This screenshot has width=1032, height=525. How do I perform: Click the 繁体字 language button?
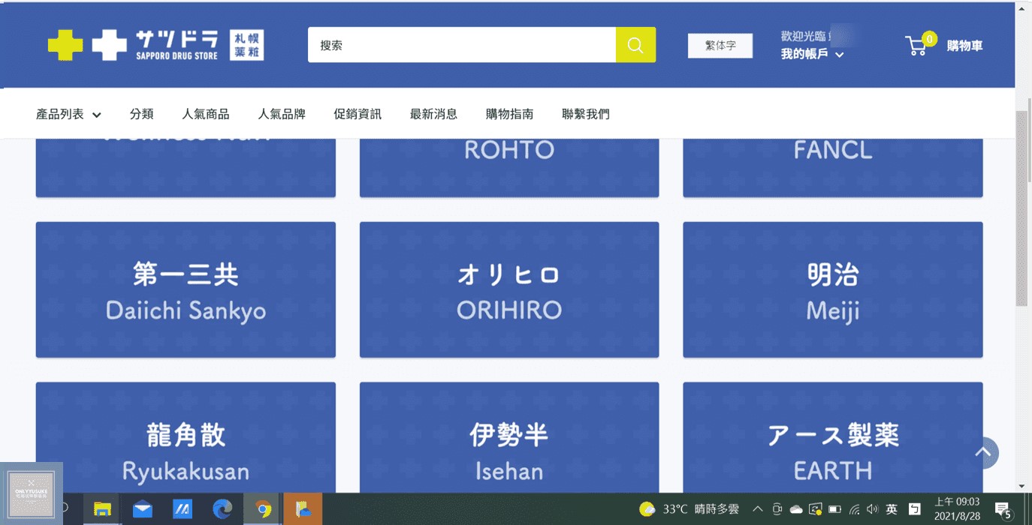720,46
